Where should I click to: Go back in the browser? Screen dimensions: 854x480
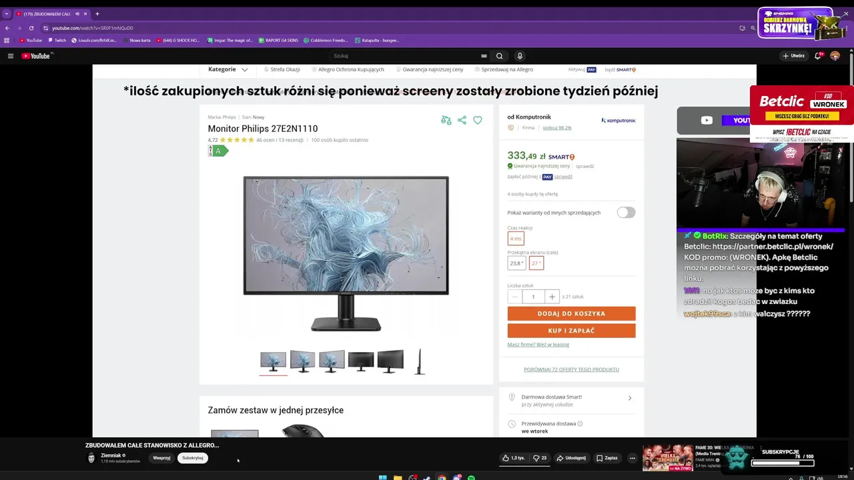click(7, 28)
